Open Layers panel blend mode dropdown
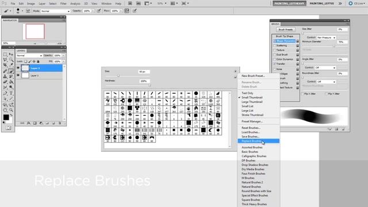Screen dimensions: 368x207 coord(29,56)
